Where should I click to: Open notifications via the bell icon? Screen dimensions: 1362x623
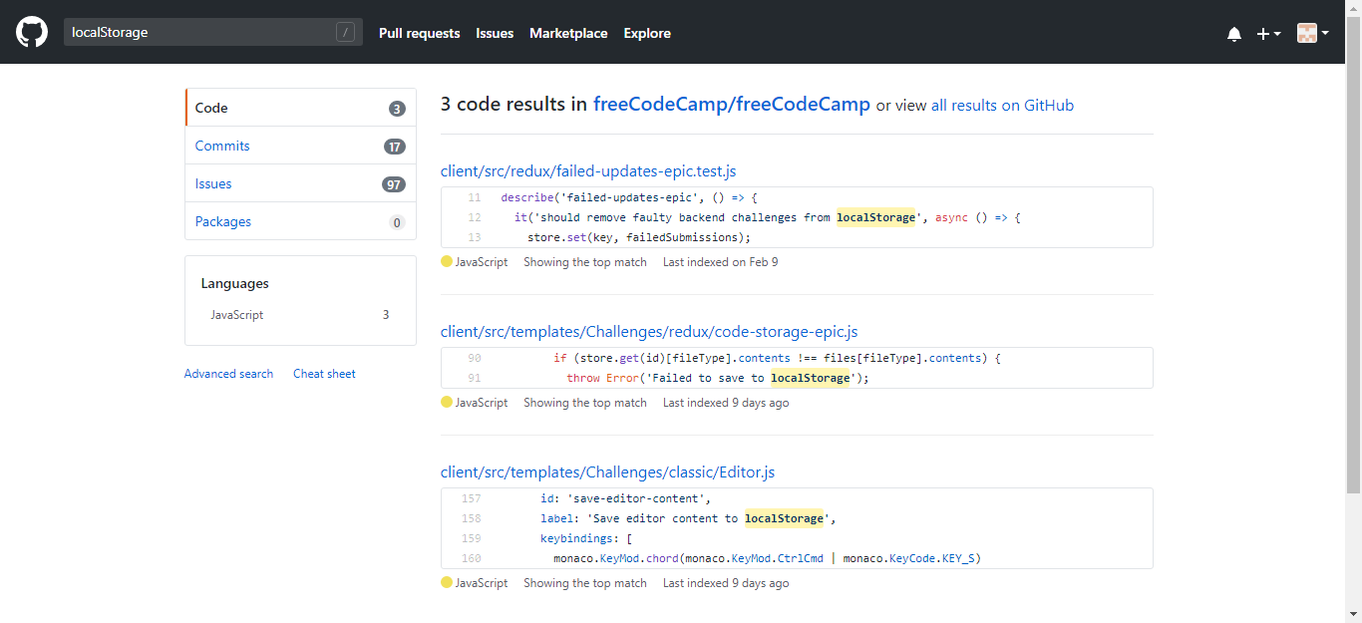click(1234, 33)
